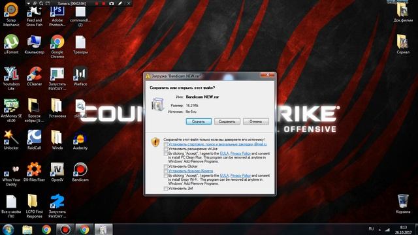Select the Google Chrome desktop shortcut
The image size is (418, 235).
[x=57, y=46]
